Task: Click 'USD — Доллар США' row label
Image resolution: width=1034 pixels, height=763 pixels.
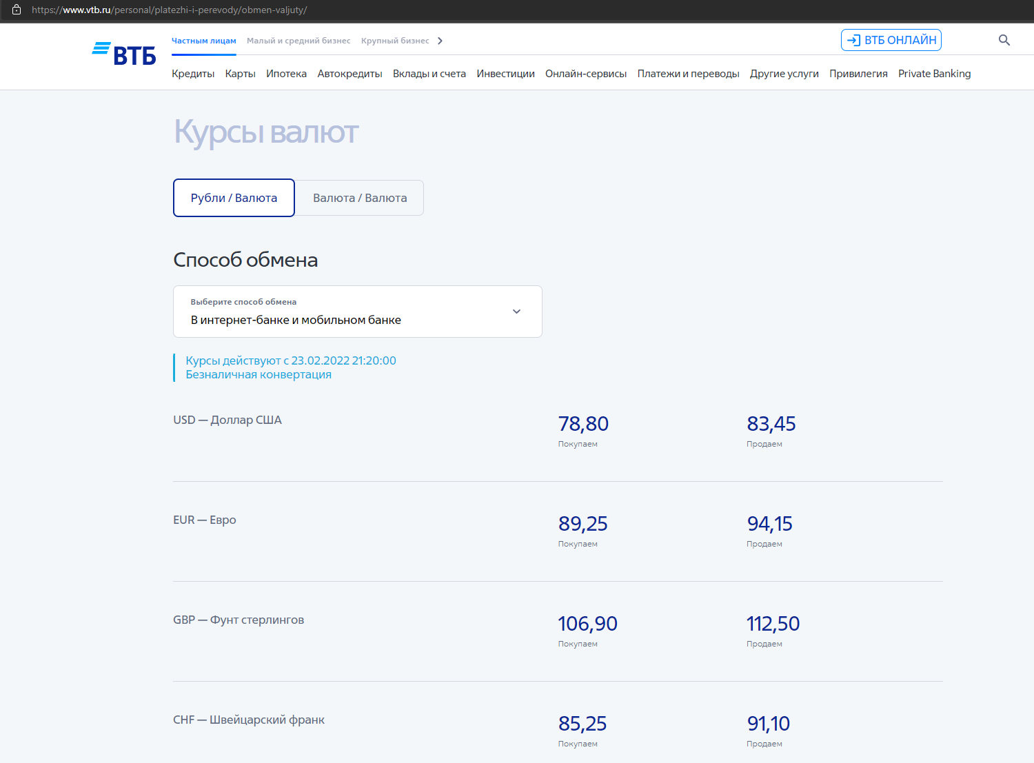Action: pyautogui.click(x=227, y=420)
